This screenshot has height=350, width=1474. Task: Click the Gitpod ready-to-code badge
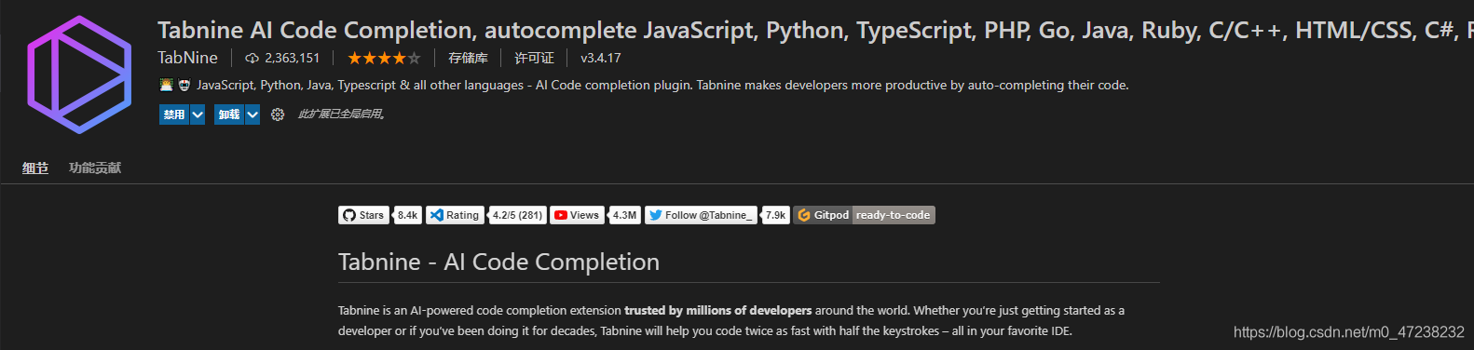pyautogui.click(x=864, y=215)
